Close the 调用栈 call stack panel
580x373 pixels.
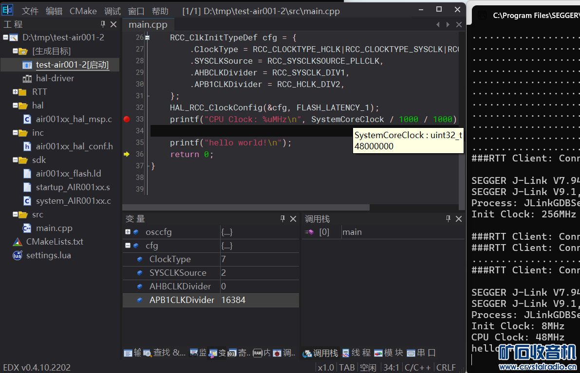(458, 219)
